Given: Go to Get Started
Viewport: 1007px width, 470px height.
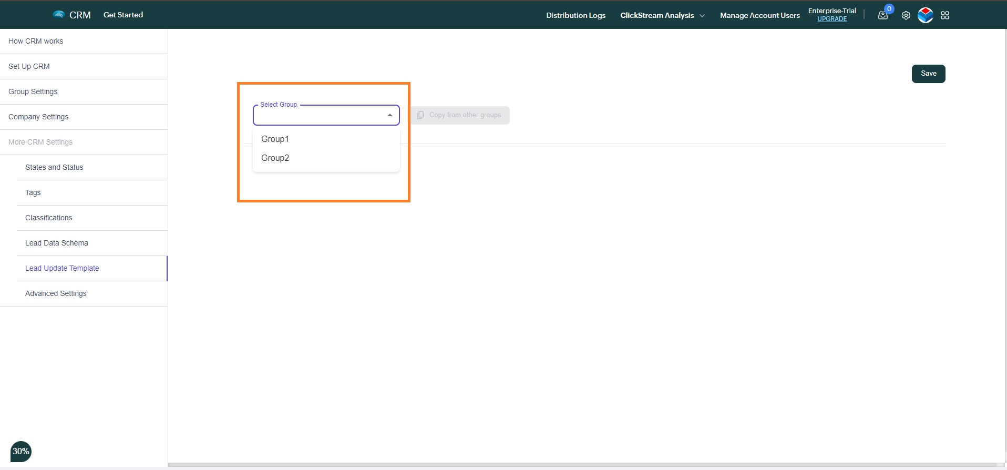Looking at the screenshot, I should click(x=123, y=15).
